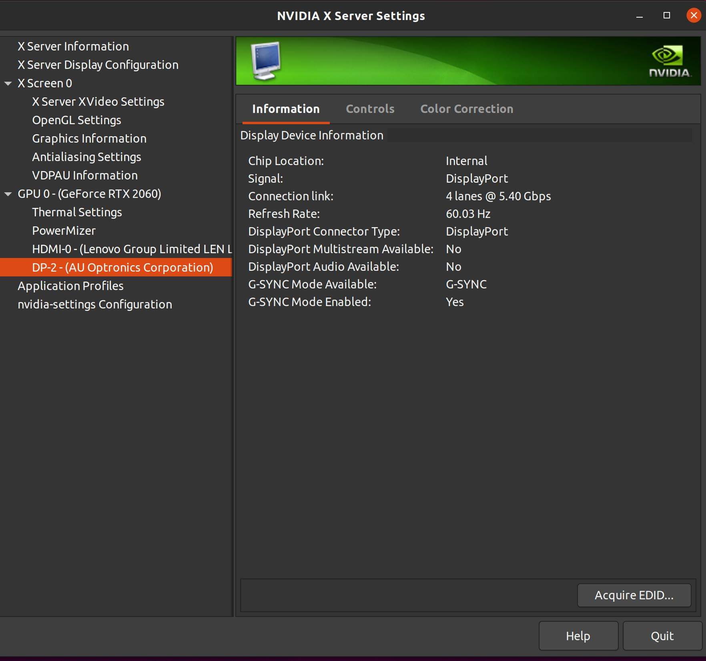The height and width of the screenshot is (661, 706).
Task: Click the DisplayPort Audio Available label
Action: point(323,267)
